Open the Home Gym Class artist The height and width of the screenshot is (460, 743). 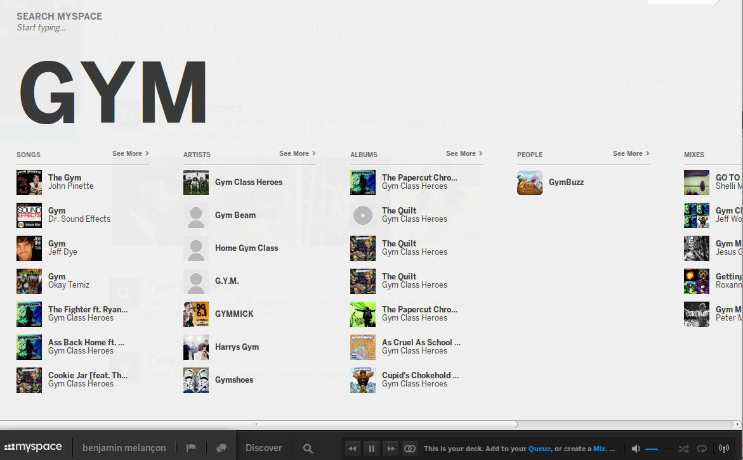click(x=246, y=248)
